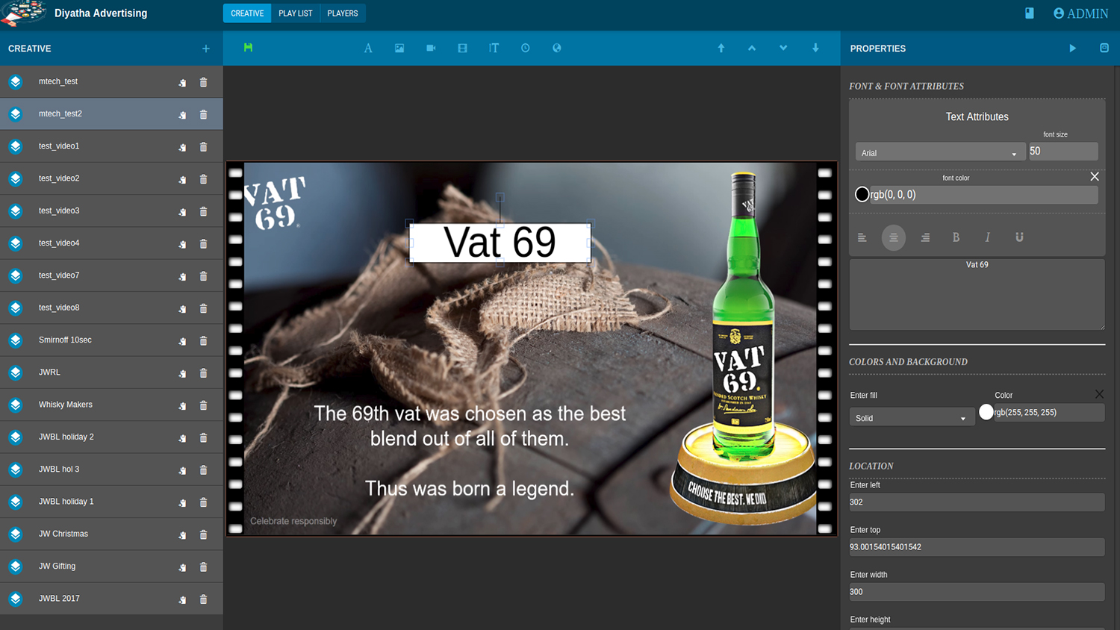Click the Enter top field
Viewport: 1120px width, 630px height.
(x=977, y=547)
